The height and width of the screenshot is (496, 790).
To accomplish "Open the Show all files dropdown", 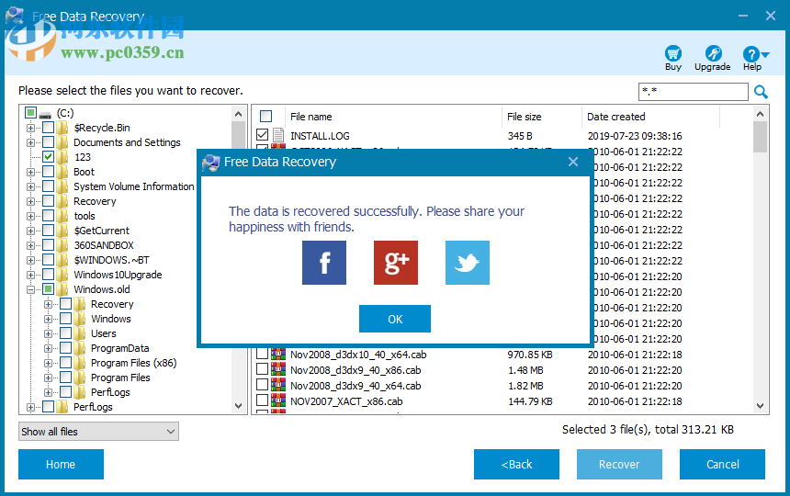I will (99, 432).
